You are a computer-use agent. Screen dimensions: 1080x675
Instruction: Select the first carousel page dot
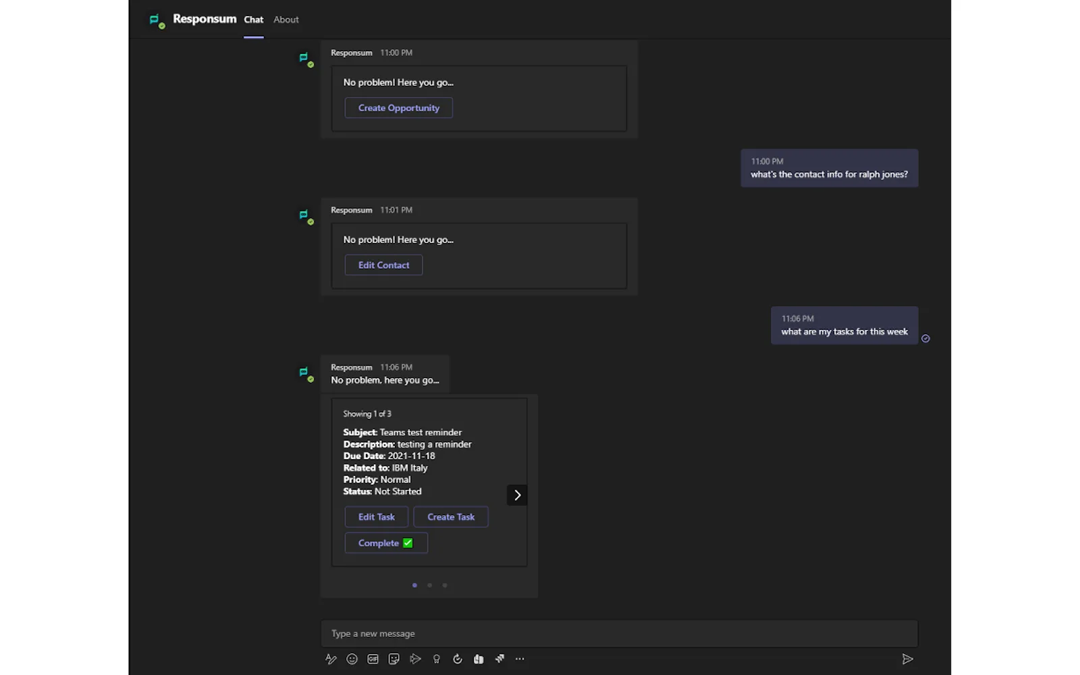(x=414, y=585)
